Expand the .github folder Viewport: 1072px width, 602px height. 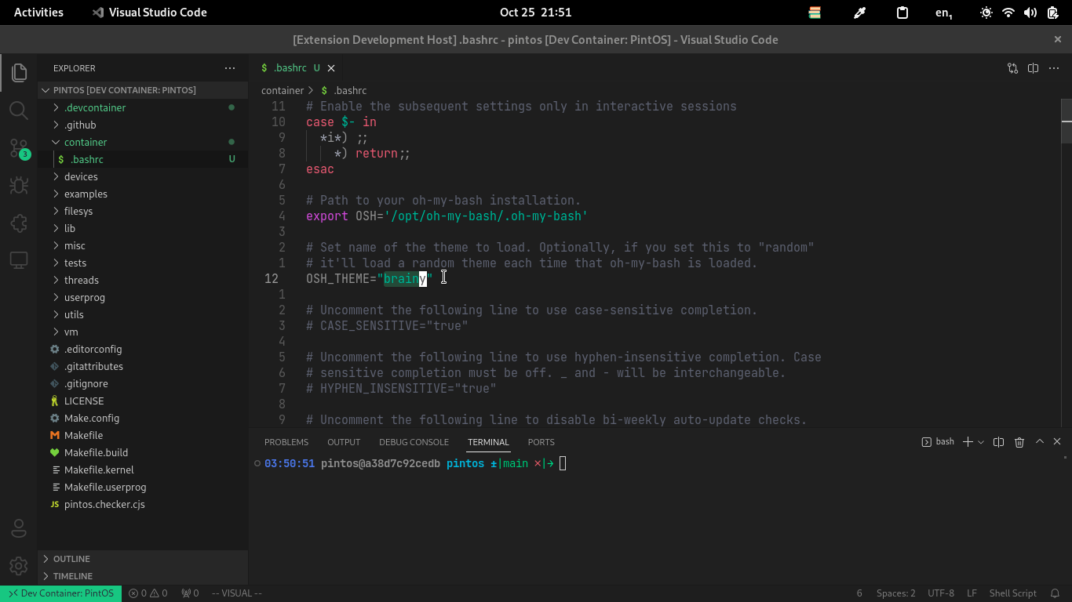(x=143, y=125)
